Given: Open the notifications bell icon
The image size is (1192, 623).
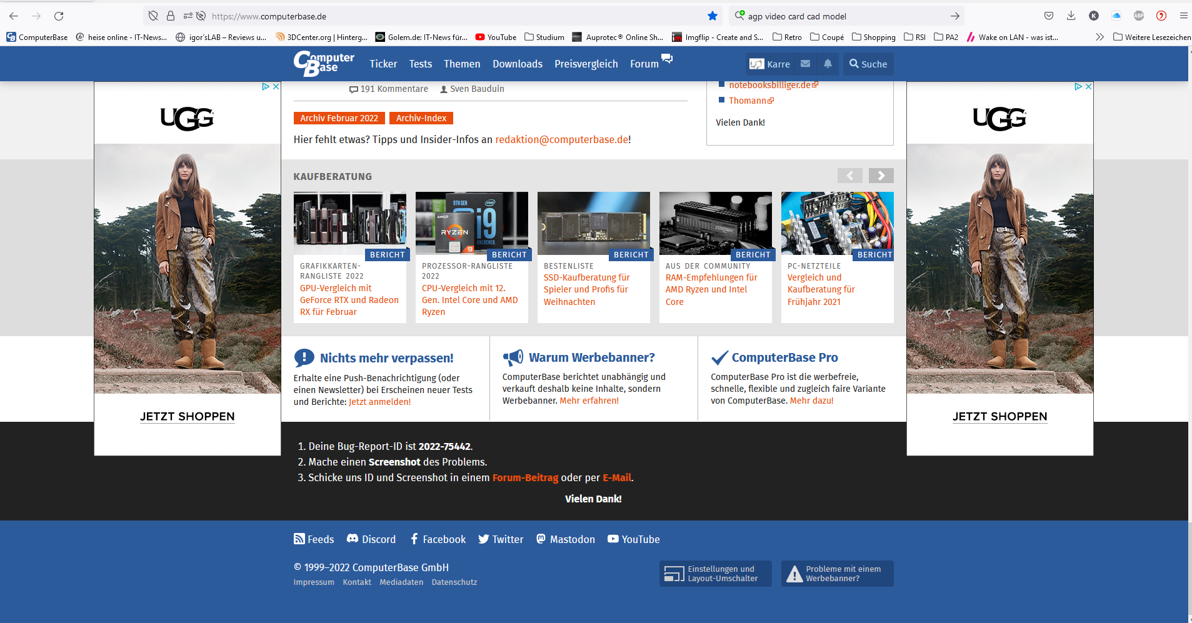Looking at the screenshot, I should [828, 64].
